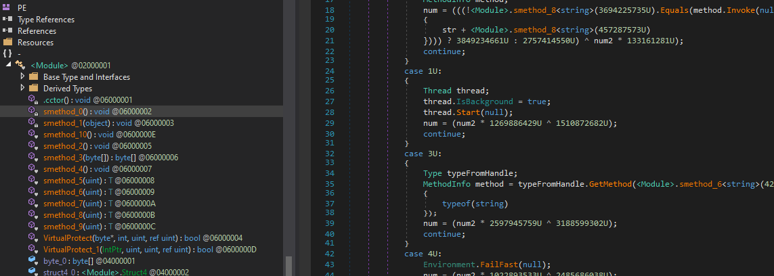Click the smethod_3 method icon
The image size is (774, 276).
33,158
